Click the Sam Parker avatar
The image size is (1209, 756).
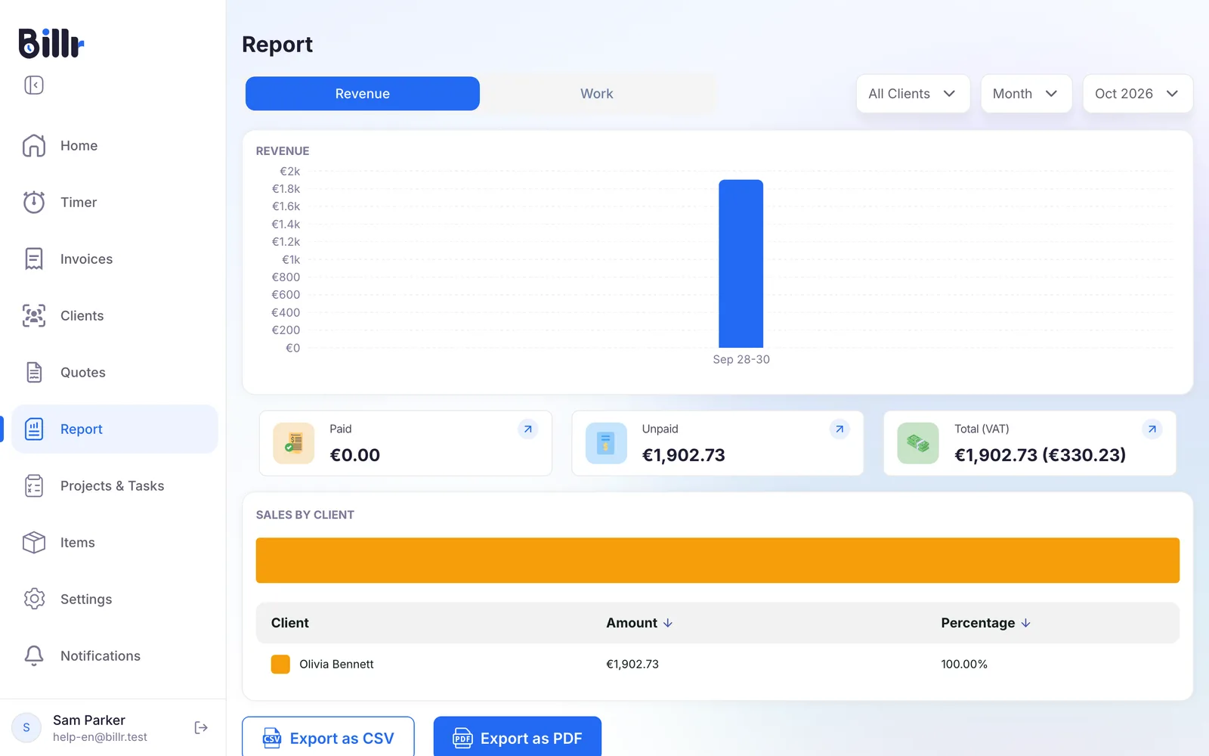click(26, 727)
